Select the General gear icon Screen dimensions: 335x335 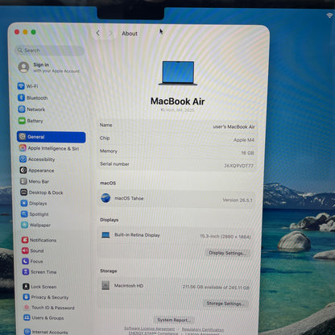click(x=23, y=137)
